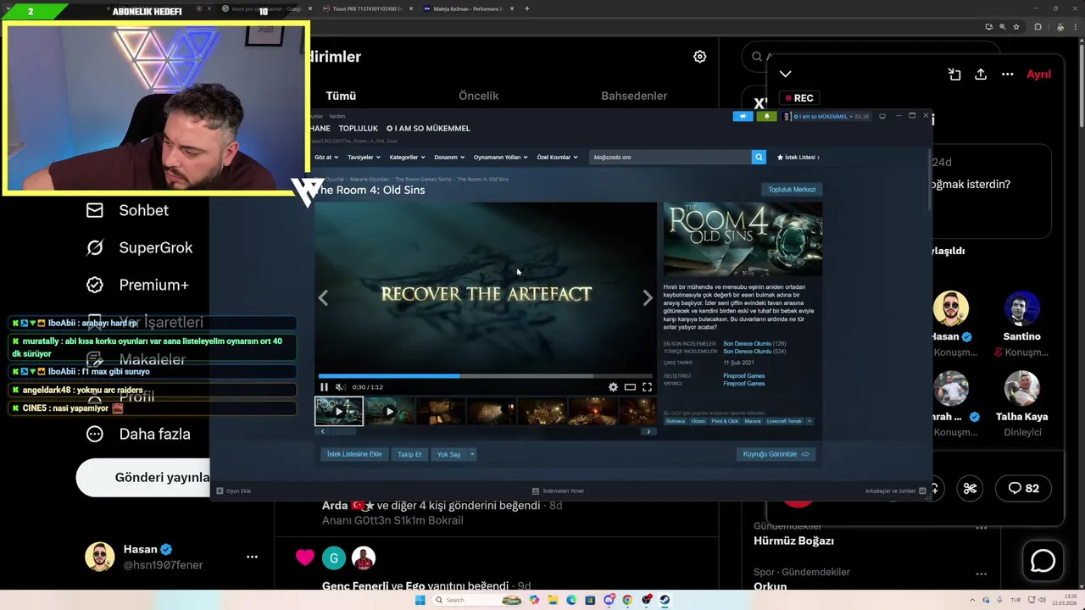Open Chrome from Windows taskbar
Screen dimensions: 1085x610
coord(627,600)
